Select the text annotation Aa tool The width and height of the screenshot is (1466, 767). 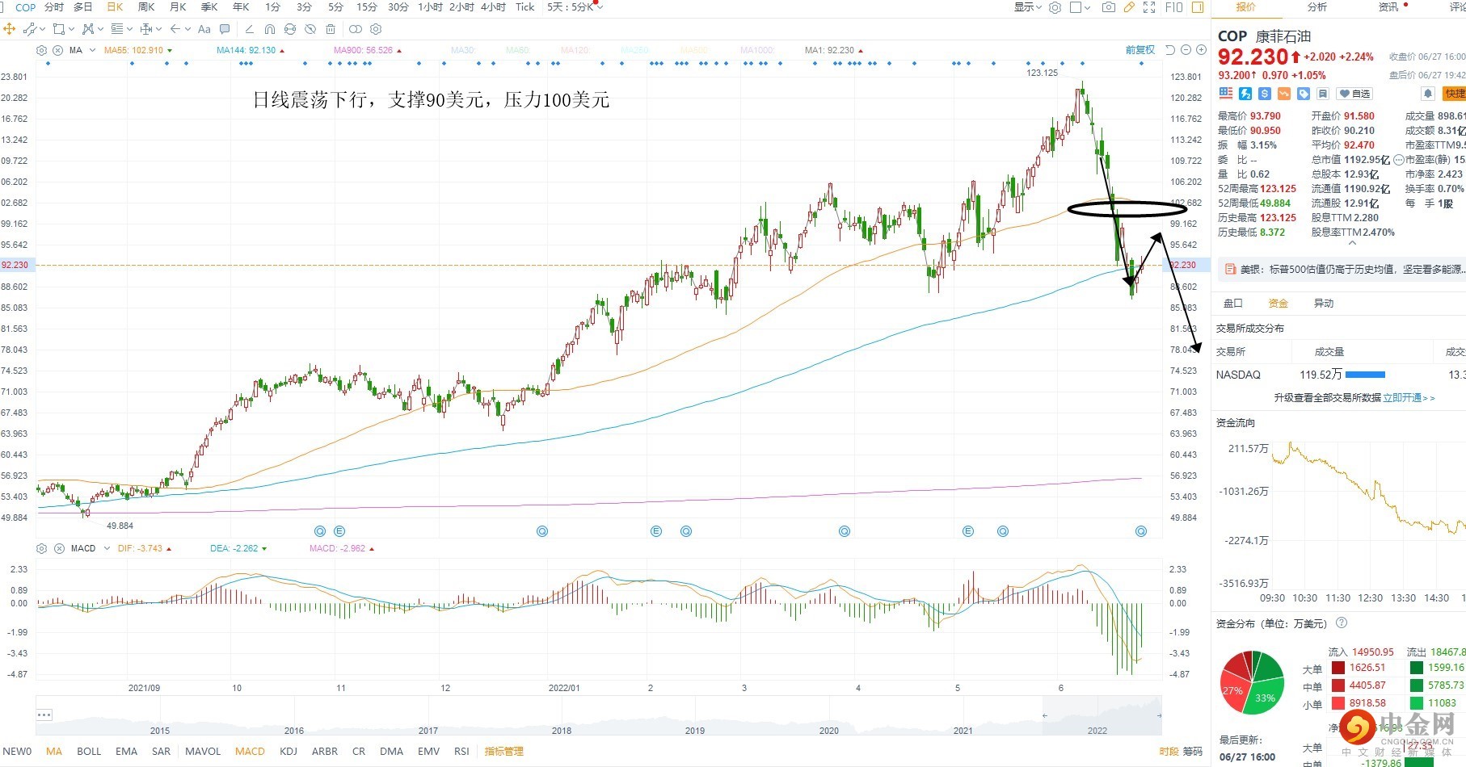pos(204,29)
